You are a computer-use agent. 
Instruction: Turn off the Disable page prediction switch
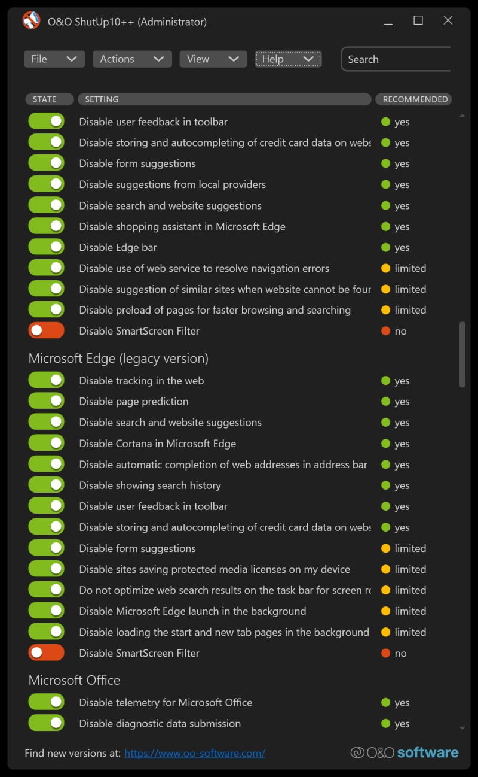[46, 401]
